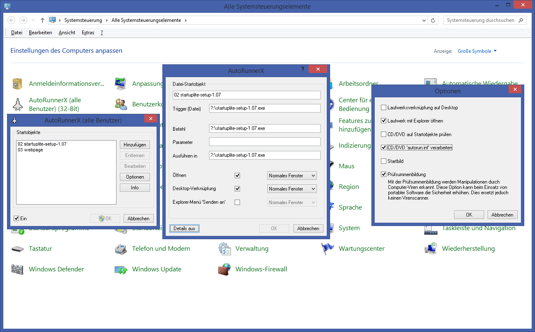The image size is (535, 332).
Task: Open the ? help menu
Action: tap(102, 33)
